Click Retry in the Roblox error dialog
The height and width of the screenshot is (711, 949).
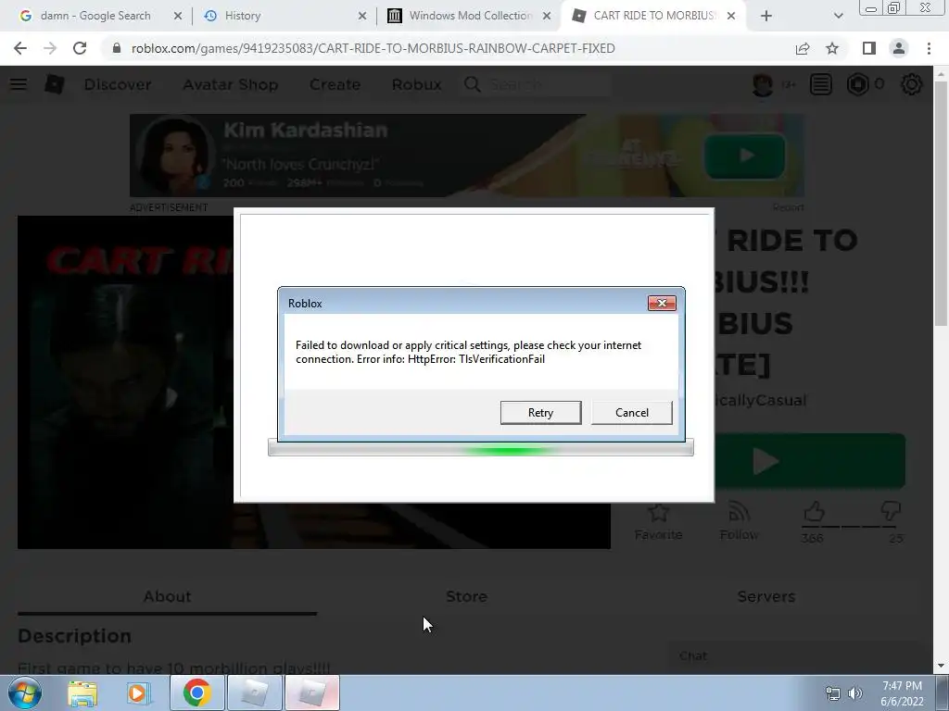click(540, 412)
